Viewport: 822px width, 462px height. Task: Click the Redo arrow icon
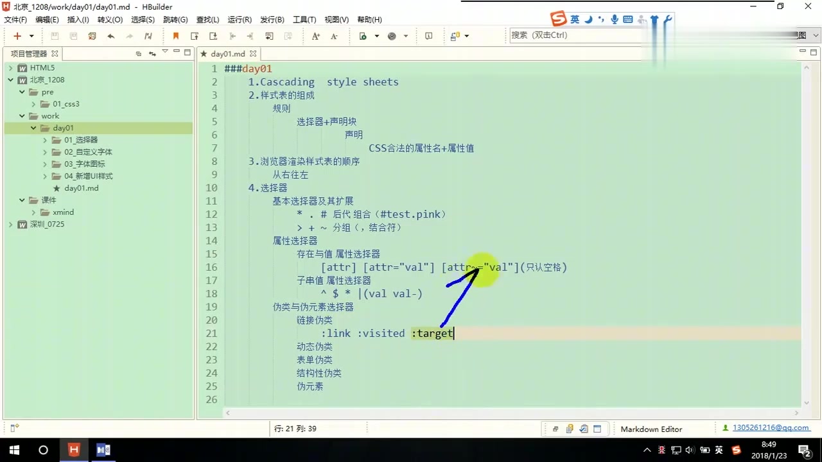point(129,37)
